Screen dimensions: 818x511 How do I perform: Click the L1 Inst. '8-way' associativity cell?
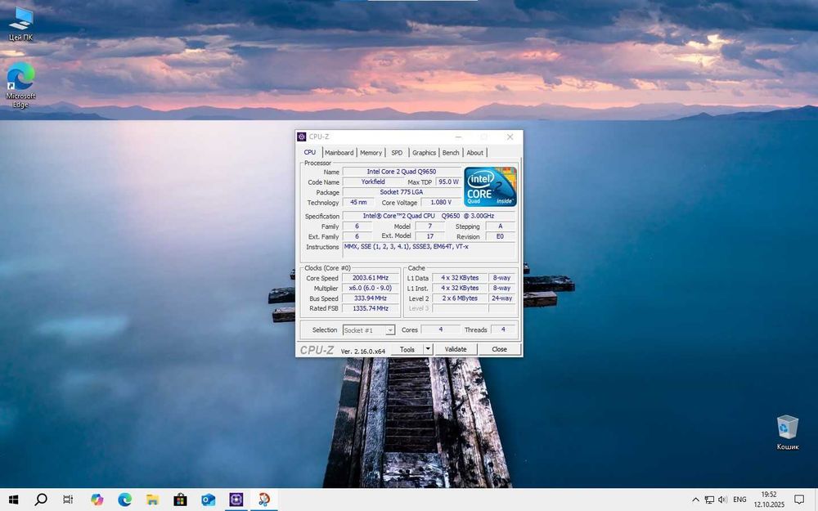pos(502,288)
